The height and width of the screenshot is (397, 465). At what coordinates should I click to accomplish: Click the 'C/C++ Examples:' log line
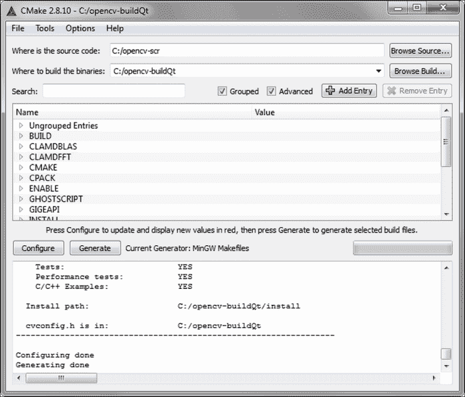(114, 286)
